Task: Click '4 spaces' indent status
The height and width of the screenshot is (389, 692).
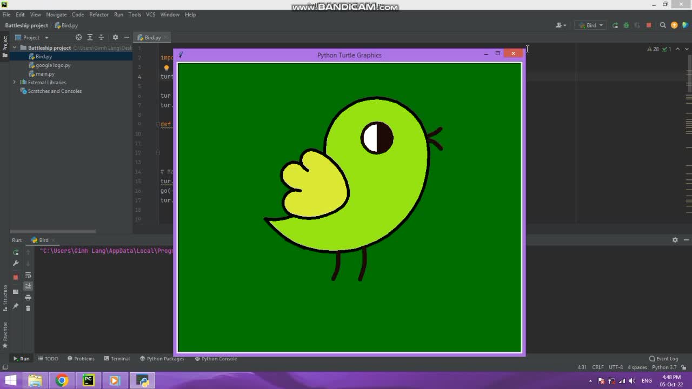Action: 637,367
